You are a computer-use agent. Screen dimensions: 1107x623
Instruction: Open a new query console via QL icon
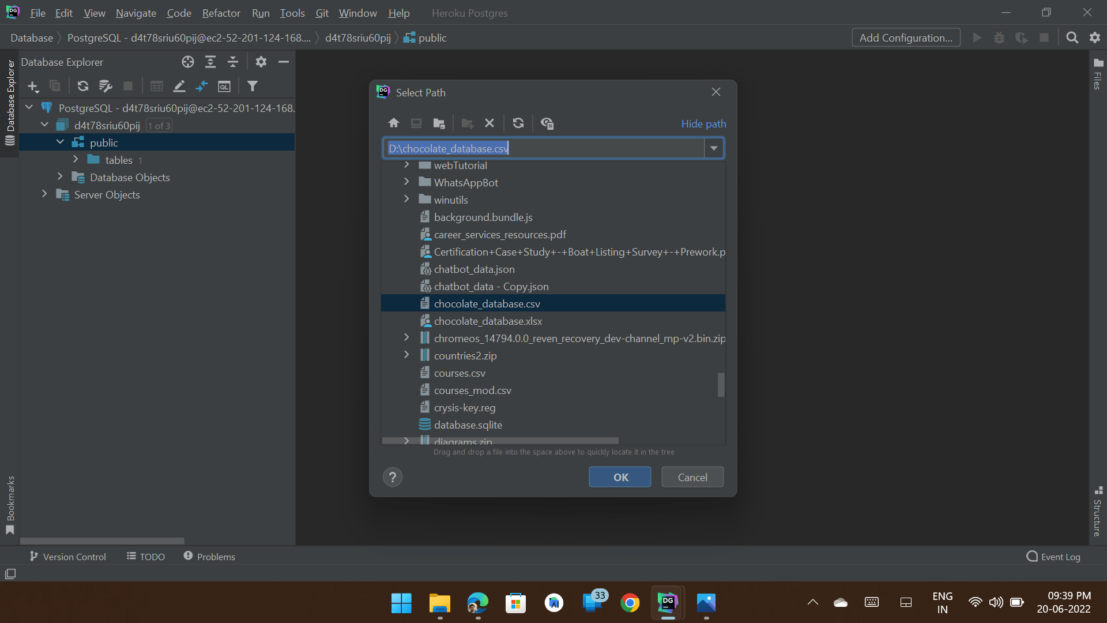[224, 86]
